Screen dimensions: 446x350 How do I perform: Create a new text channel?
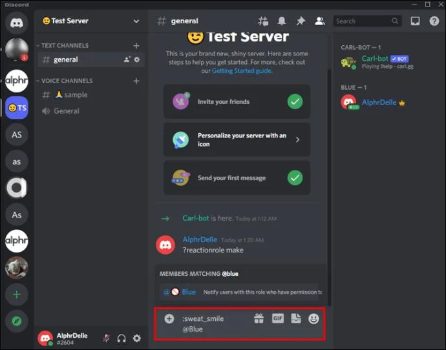click(136, 45)
